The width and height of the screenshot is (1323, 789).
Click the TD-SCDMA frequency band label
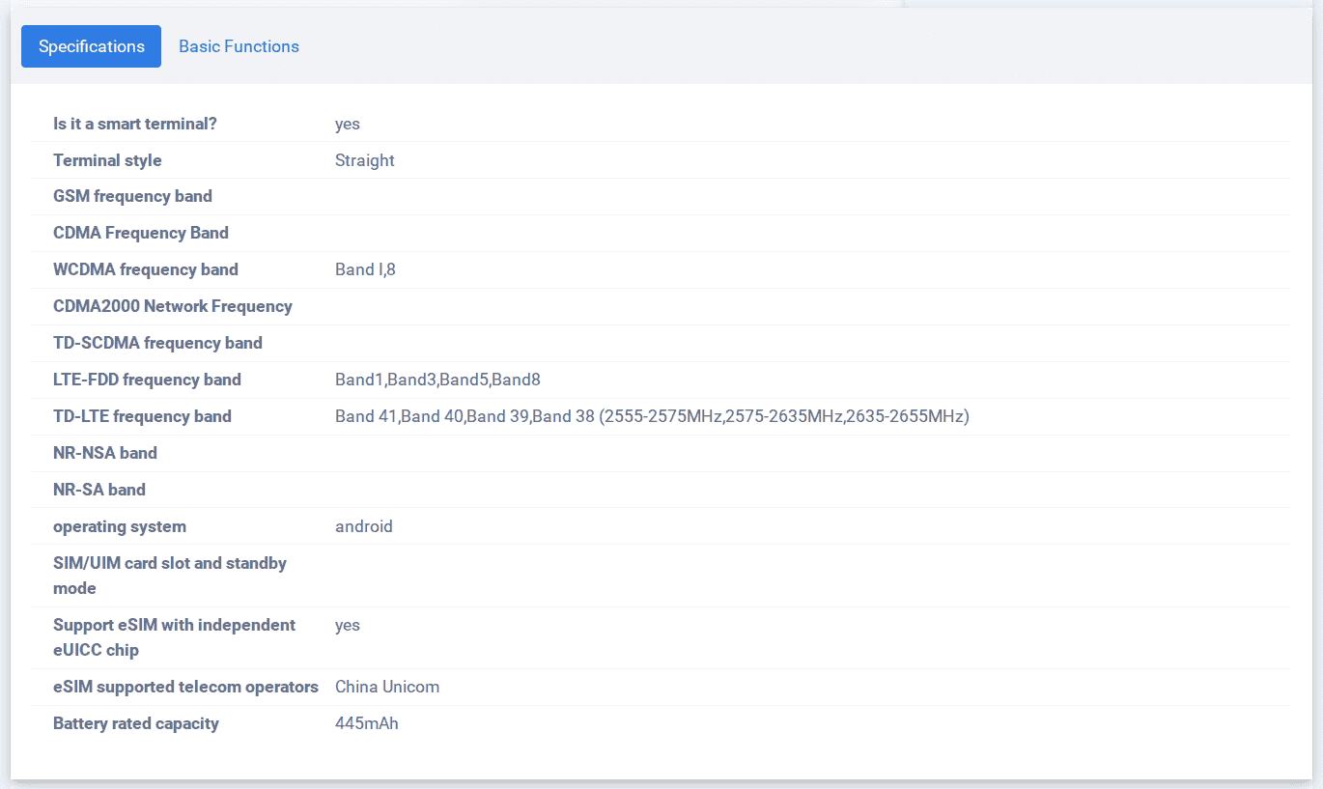(x=157, y=343)
